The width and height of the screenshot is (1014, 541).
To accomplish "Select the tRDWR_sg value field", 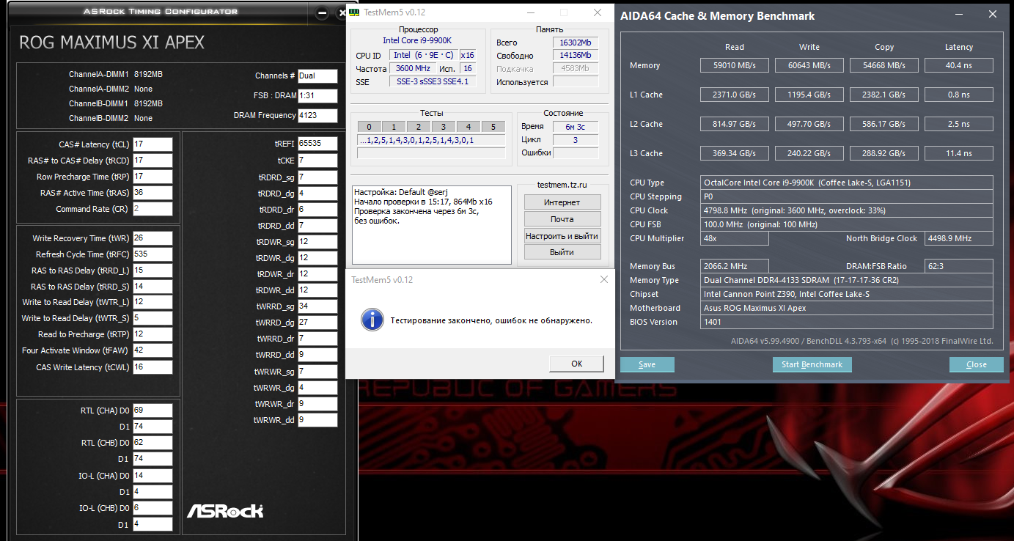I will (317, 242).
